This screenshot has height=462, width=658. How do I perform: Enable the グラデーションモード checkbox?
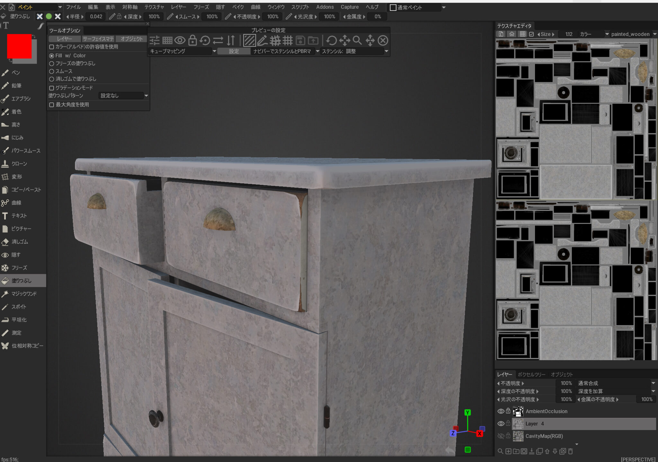coord(52,88)
